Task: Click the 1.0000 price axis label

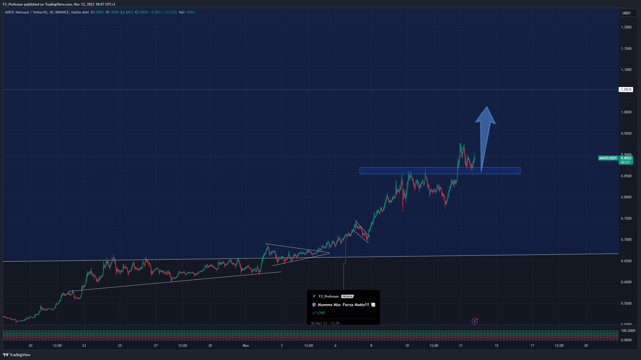Action: pos(626,112)
